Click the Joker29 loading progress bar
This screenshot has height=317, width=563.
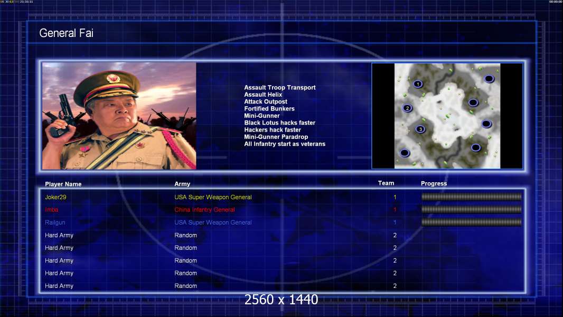coord(471,197)
